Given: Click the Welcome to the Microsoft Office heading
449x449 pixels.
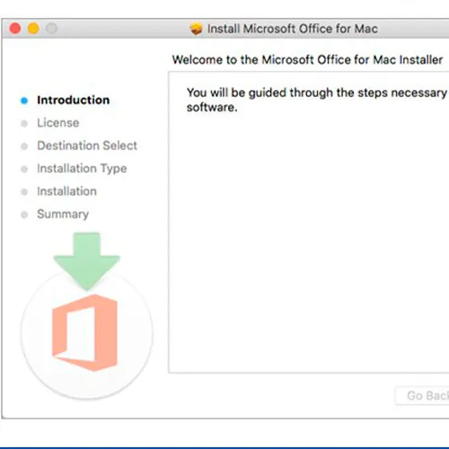Looking at the screenshot, I should (307, 59).
